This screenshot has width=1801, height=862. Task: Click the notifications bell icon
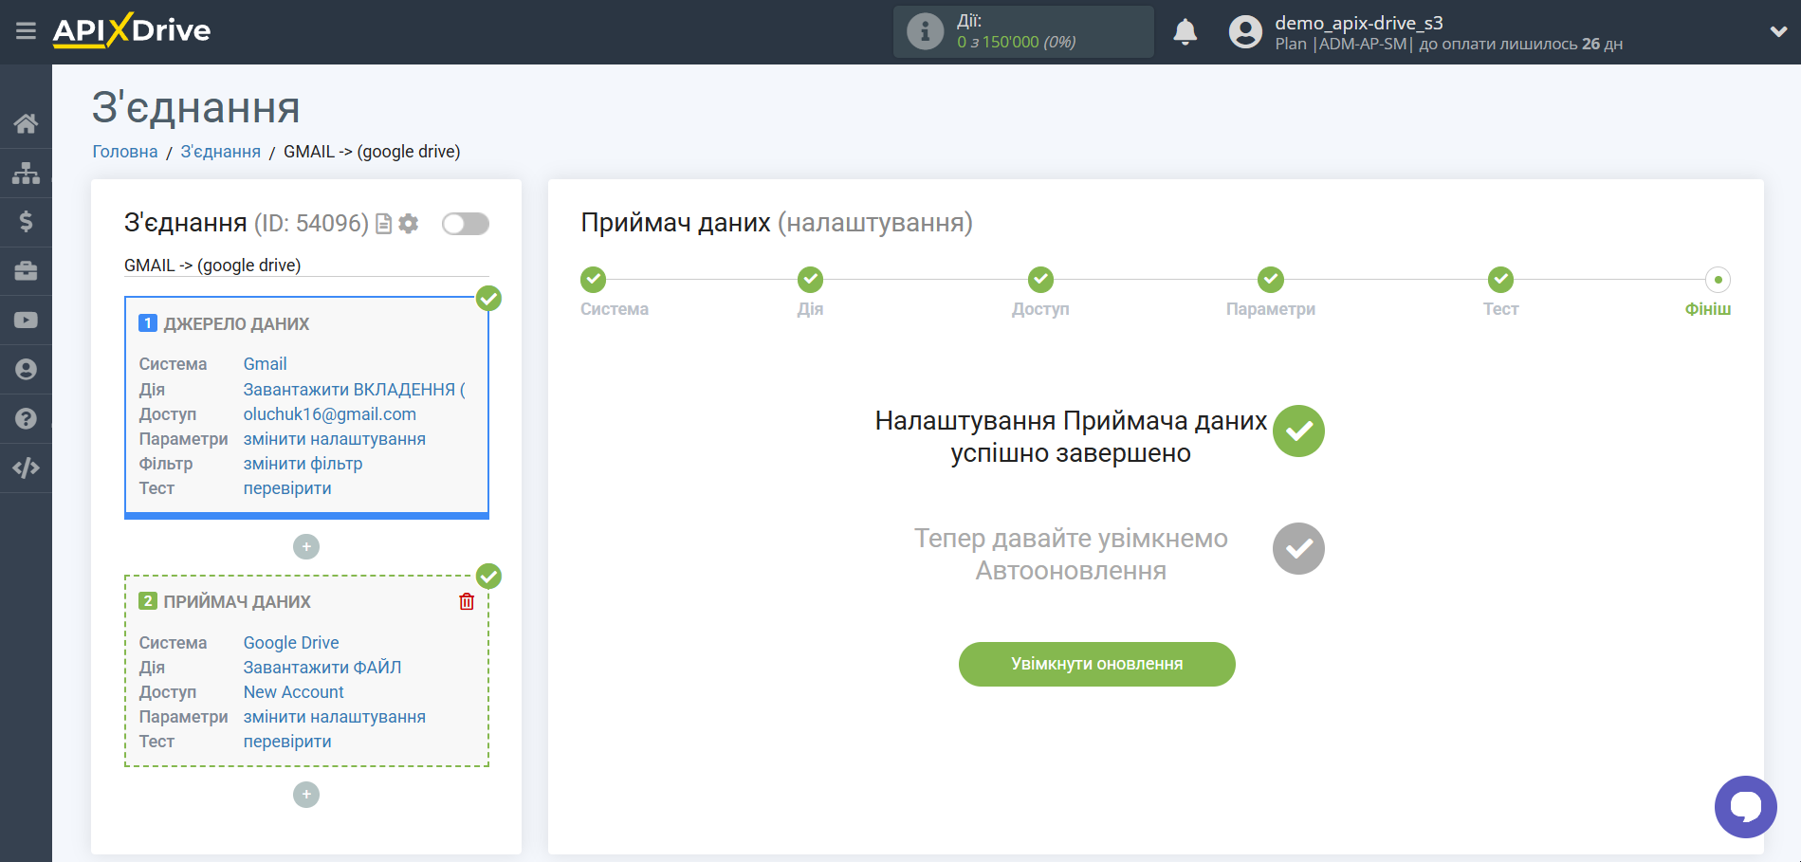pos(1185,31)
